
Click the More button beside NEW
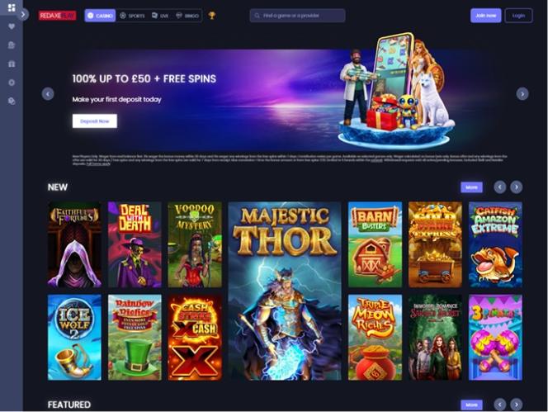tap(471, 187)
